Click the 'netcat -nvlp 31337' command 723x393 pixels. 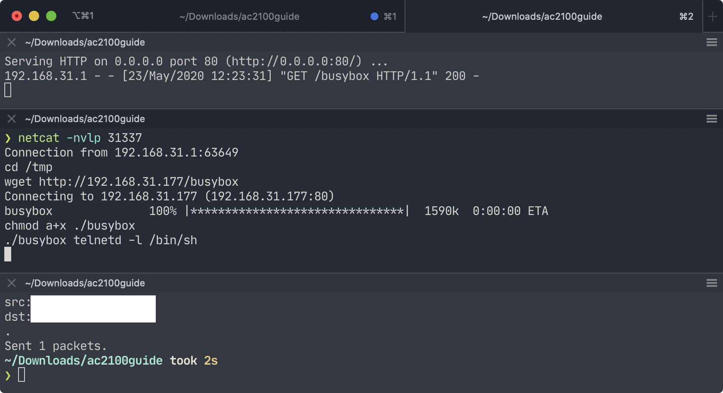[80, 138]
